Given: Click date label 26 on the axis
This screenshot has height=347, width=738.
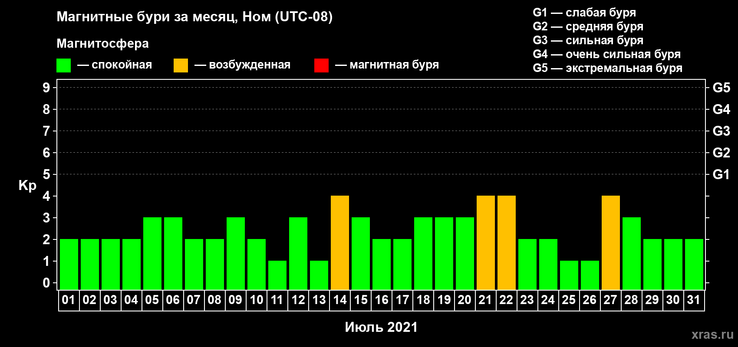Looking at the screenshot, I should [590, 300].
